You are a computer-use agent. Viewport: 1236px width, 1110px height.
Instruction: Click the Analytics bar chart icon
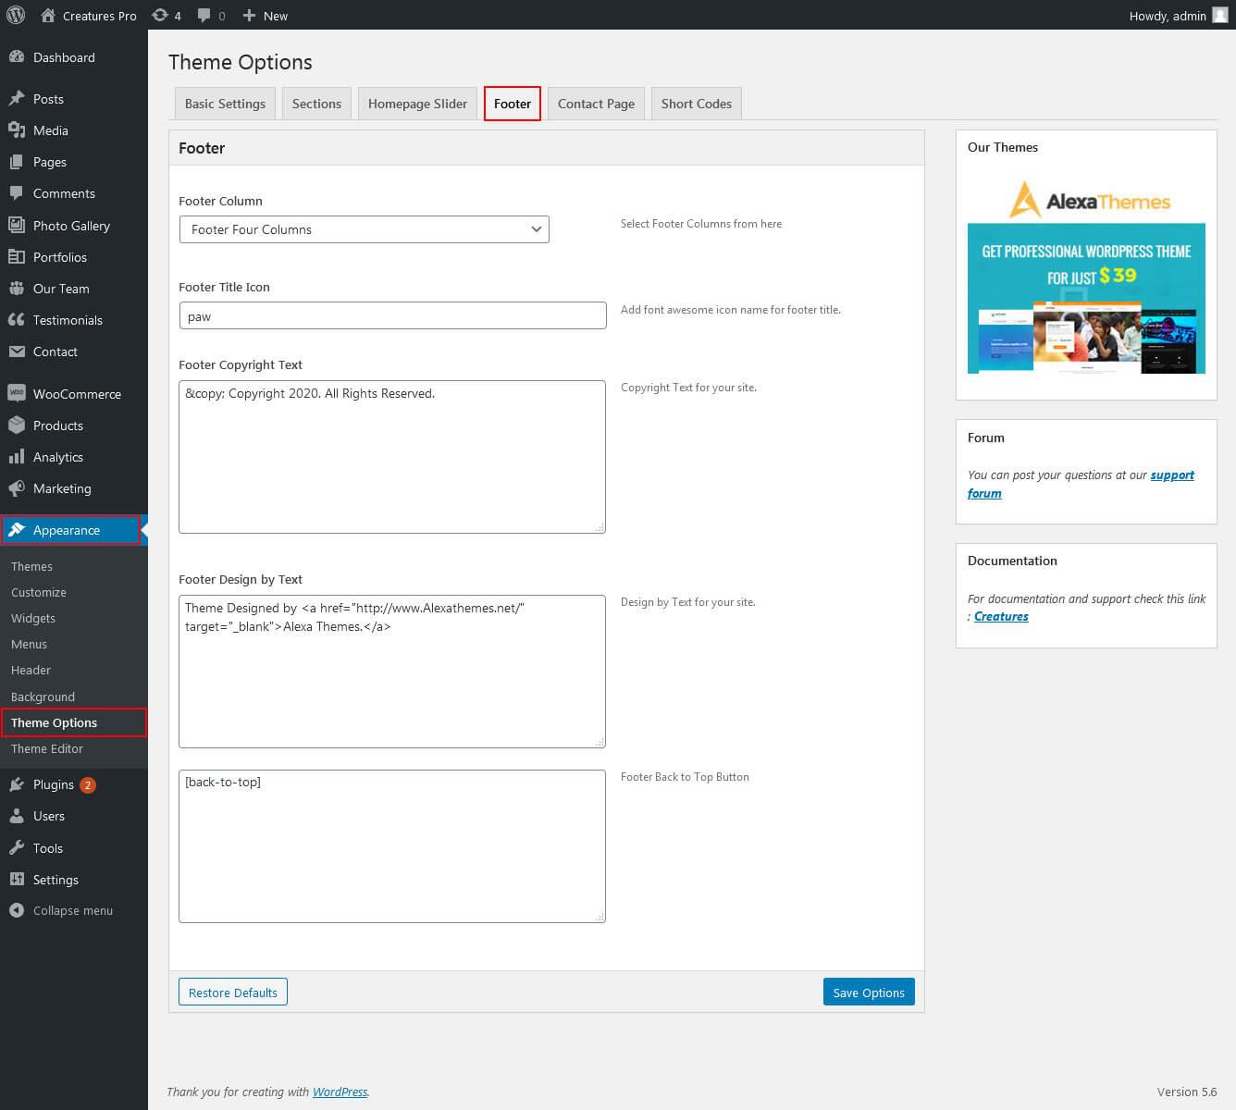(17, 457)
